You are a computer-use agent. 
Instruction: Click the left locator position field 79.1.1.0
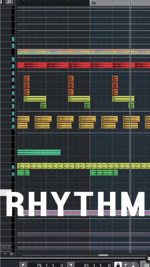tap(46, 265)
